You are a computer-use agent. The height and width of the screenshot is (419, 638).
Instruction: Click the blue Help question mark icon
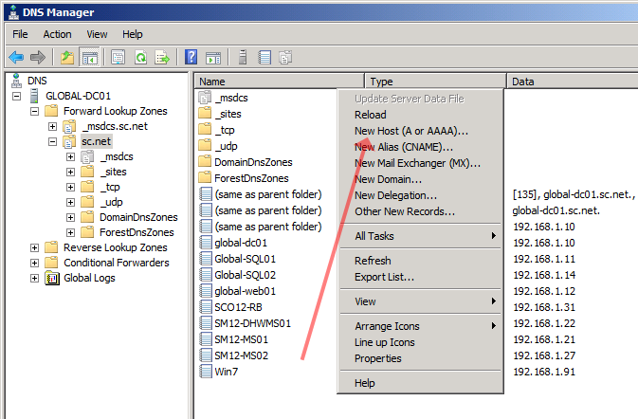[191, 58]
